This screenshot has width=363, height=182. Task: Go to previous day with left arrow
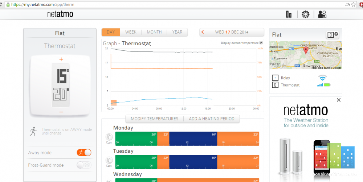pos(203,32)
